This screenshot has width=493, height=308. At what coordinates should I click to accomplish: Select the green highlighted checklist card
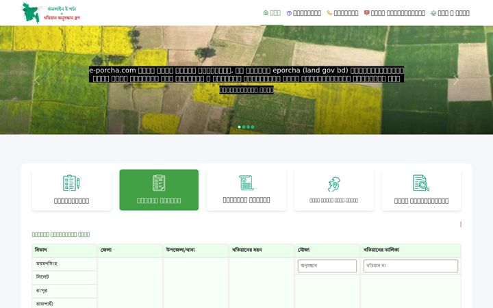click(x=159, y=190)
